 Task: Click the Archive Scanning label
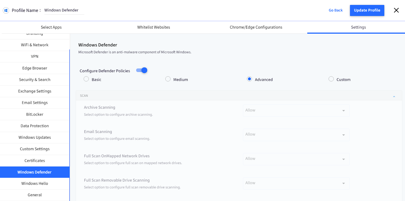(x=99, y=107)
